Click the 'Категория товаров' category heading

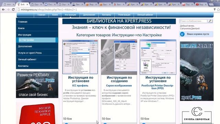click(x=119, y=35)
